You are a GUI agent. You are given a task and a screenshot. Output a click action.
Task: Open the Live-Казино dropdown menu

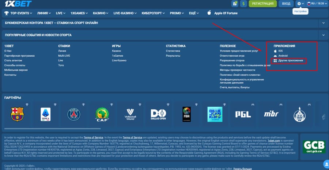(x=125, y=13)
